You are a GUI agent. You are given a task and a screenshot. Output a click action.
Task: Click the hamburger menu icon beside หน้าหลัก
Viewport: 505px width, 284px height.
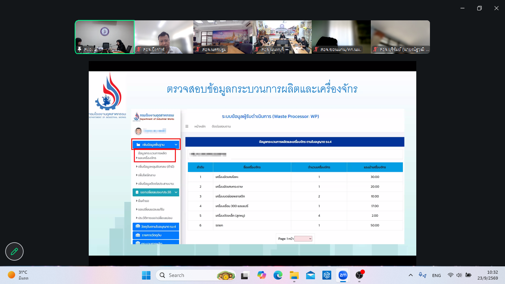[x=187, y=126]
